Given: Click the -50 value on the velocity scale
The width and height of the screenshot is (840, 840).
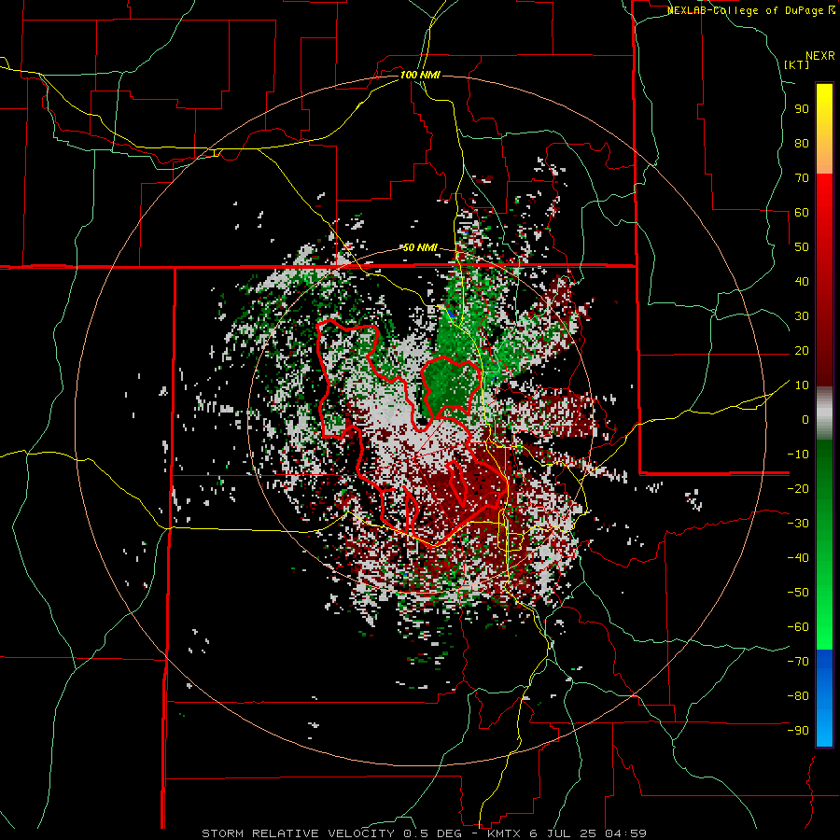Looking at the screenshot, I should click(x=798, y=593).
